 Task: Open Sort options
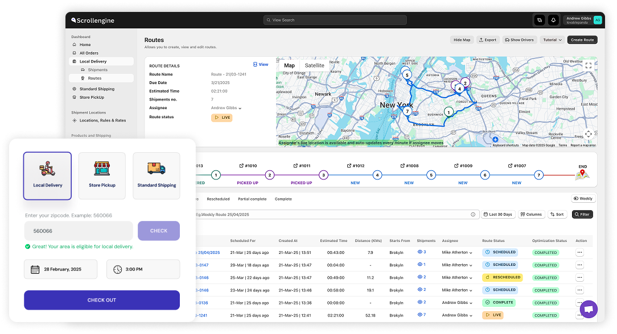point(557,214)
